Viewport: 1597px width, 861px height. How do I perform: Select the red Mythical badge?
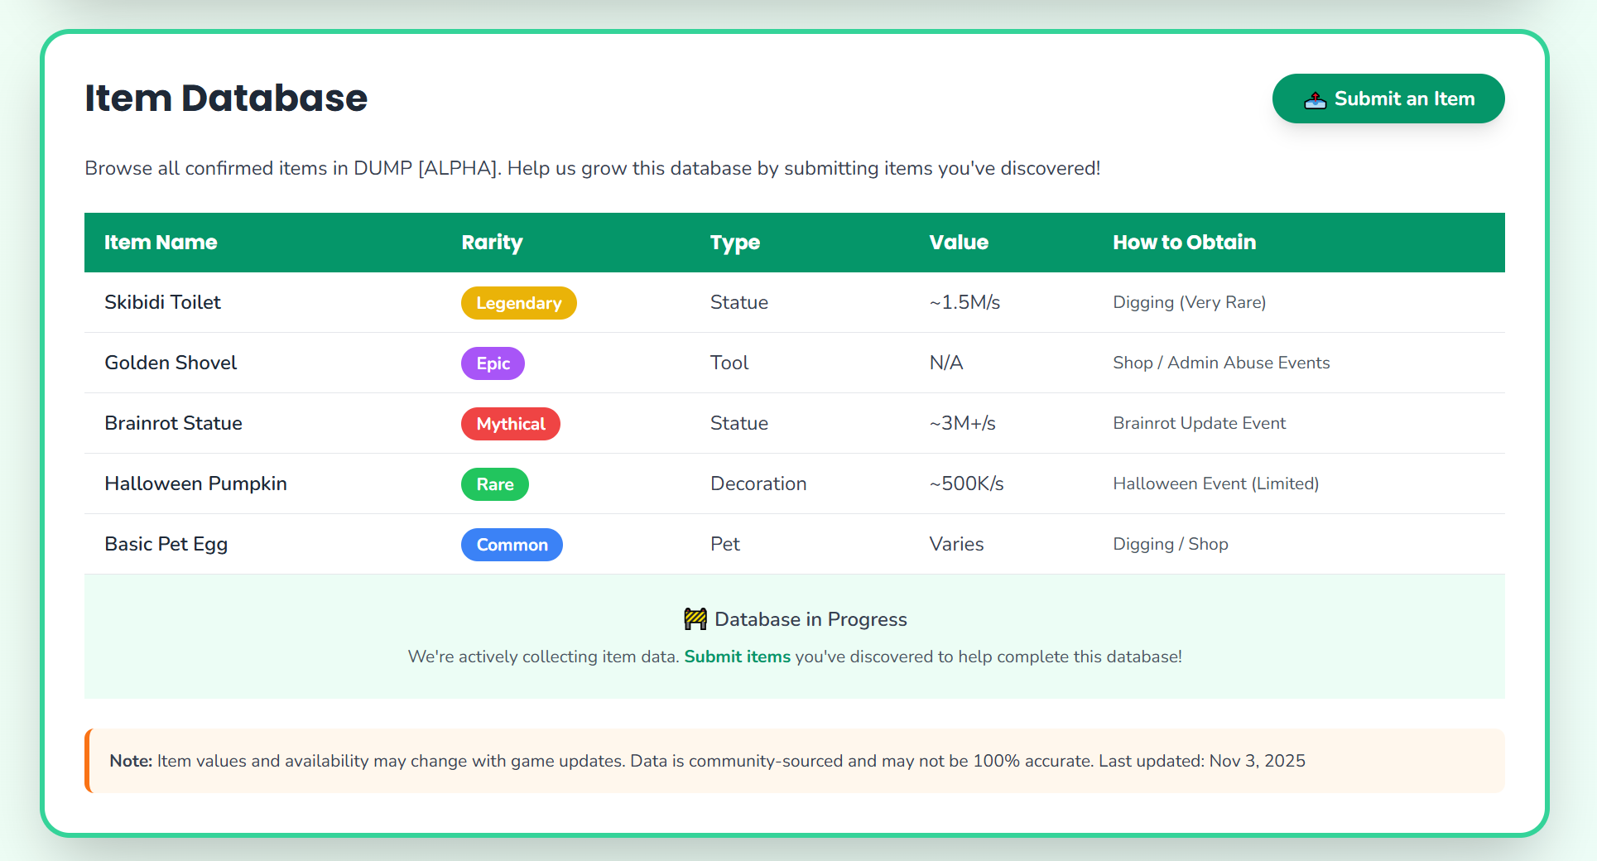pos(510,424)
